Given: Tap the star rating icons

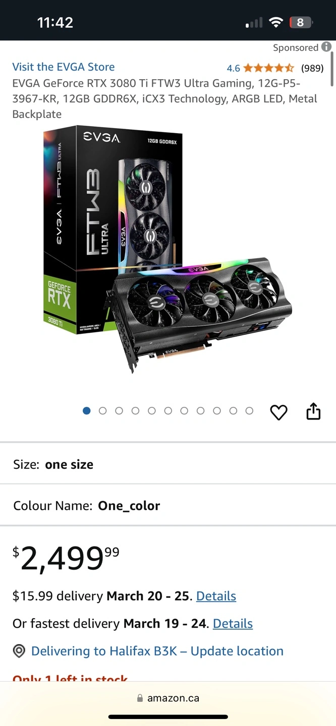Looking at the screenshot, I should pyautogui.click(x=268, y=68).
